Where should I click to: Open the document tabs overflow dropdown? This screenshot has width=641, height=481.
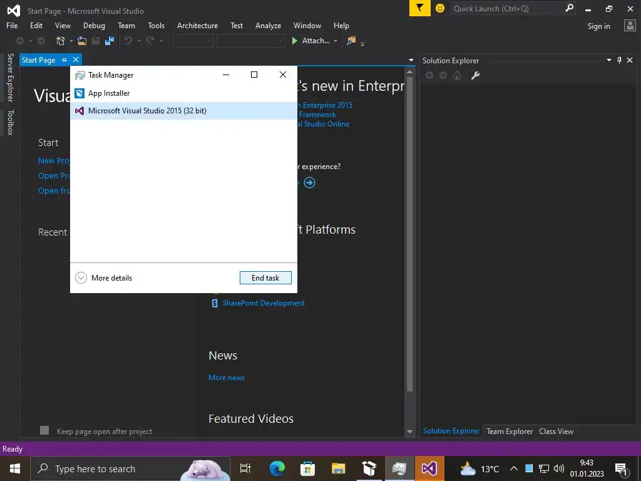tap(411, 60)
